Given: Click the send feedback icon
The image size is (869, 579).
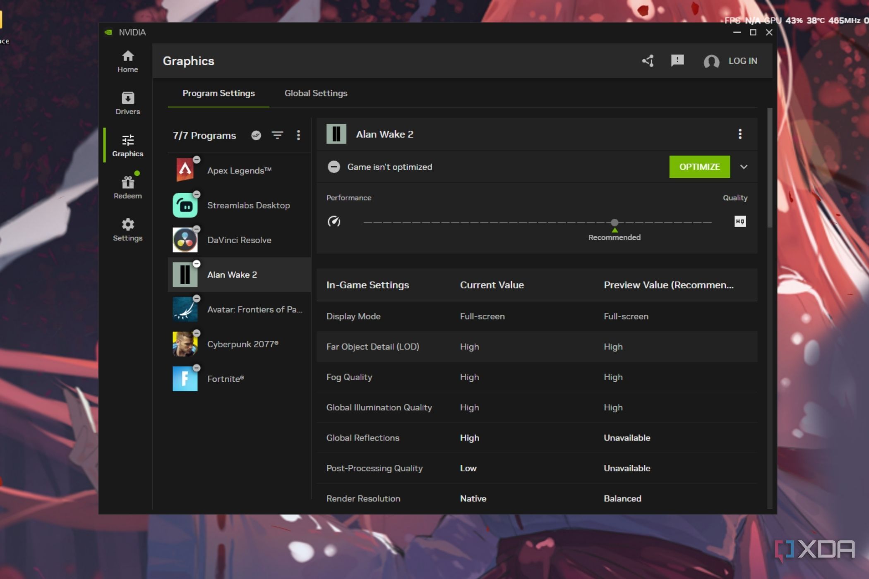Looking at the screenshot, I should [677, 61].
